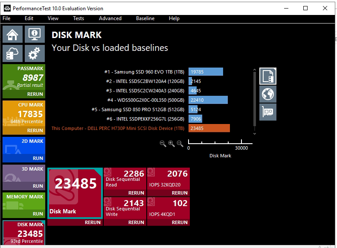Click the hardware card component icon
Viewport: 337px width, 248px height.
click(268, 112)
